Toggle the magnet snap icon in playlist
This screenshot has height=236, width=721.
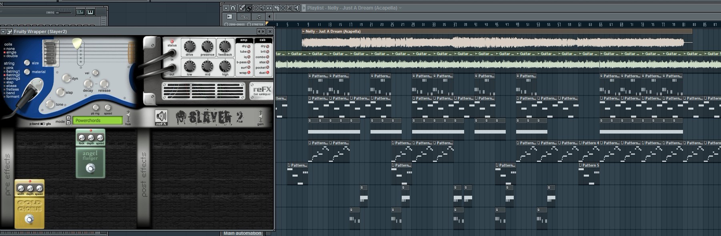coord(233,8)
